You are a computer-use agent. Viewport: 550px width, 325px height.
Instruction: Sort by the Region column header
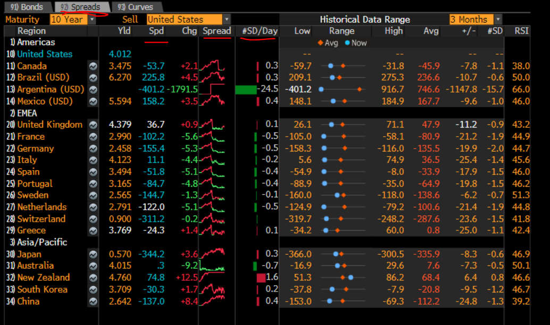(31, 31)
